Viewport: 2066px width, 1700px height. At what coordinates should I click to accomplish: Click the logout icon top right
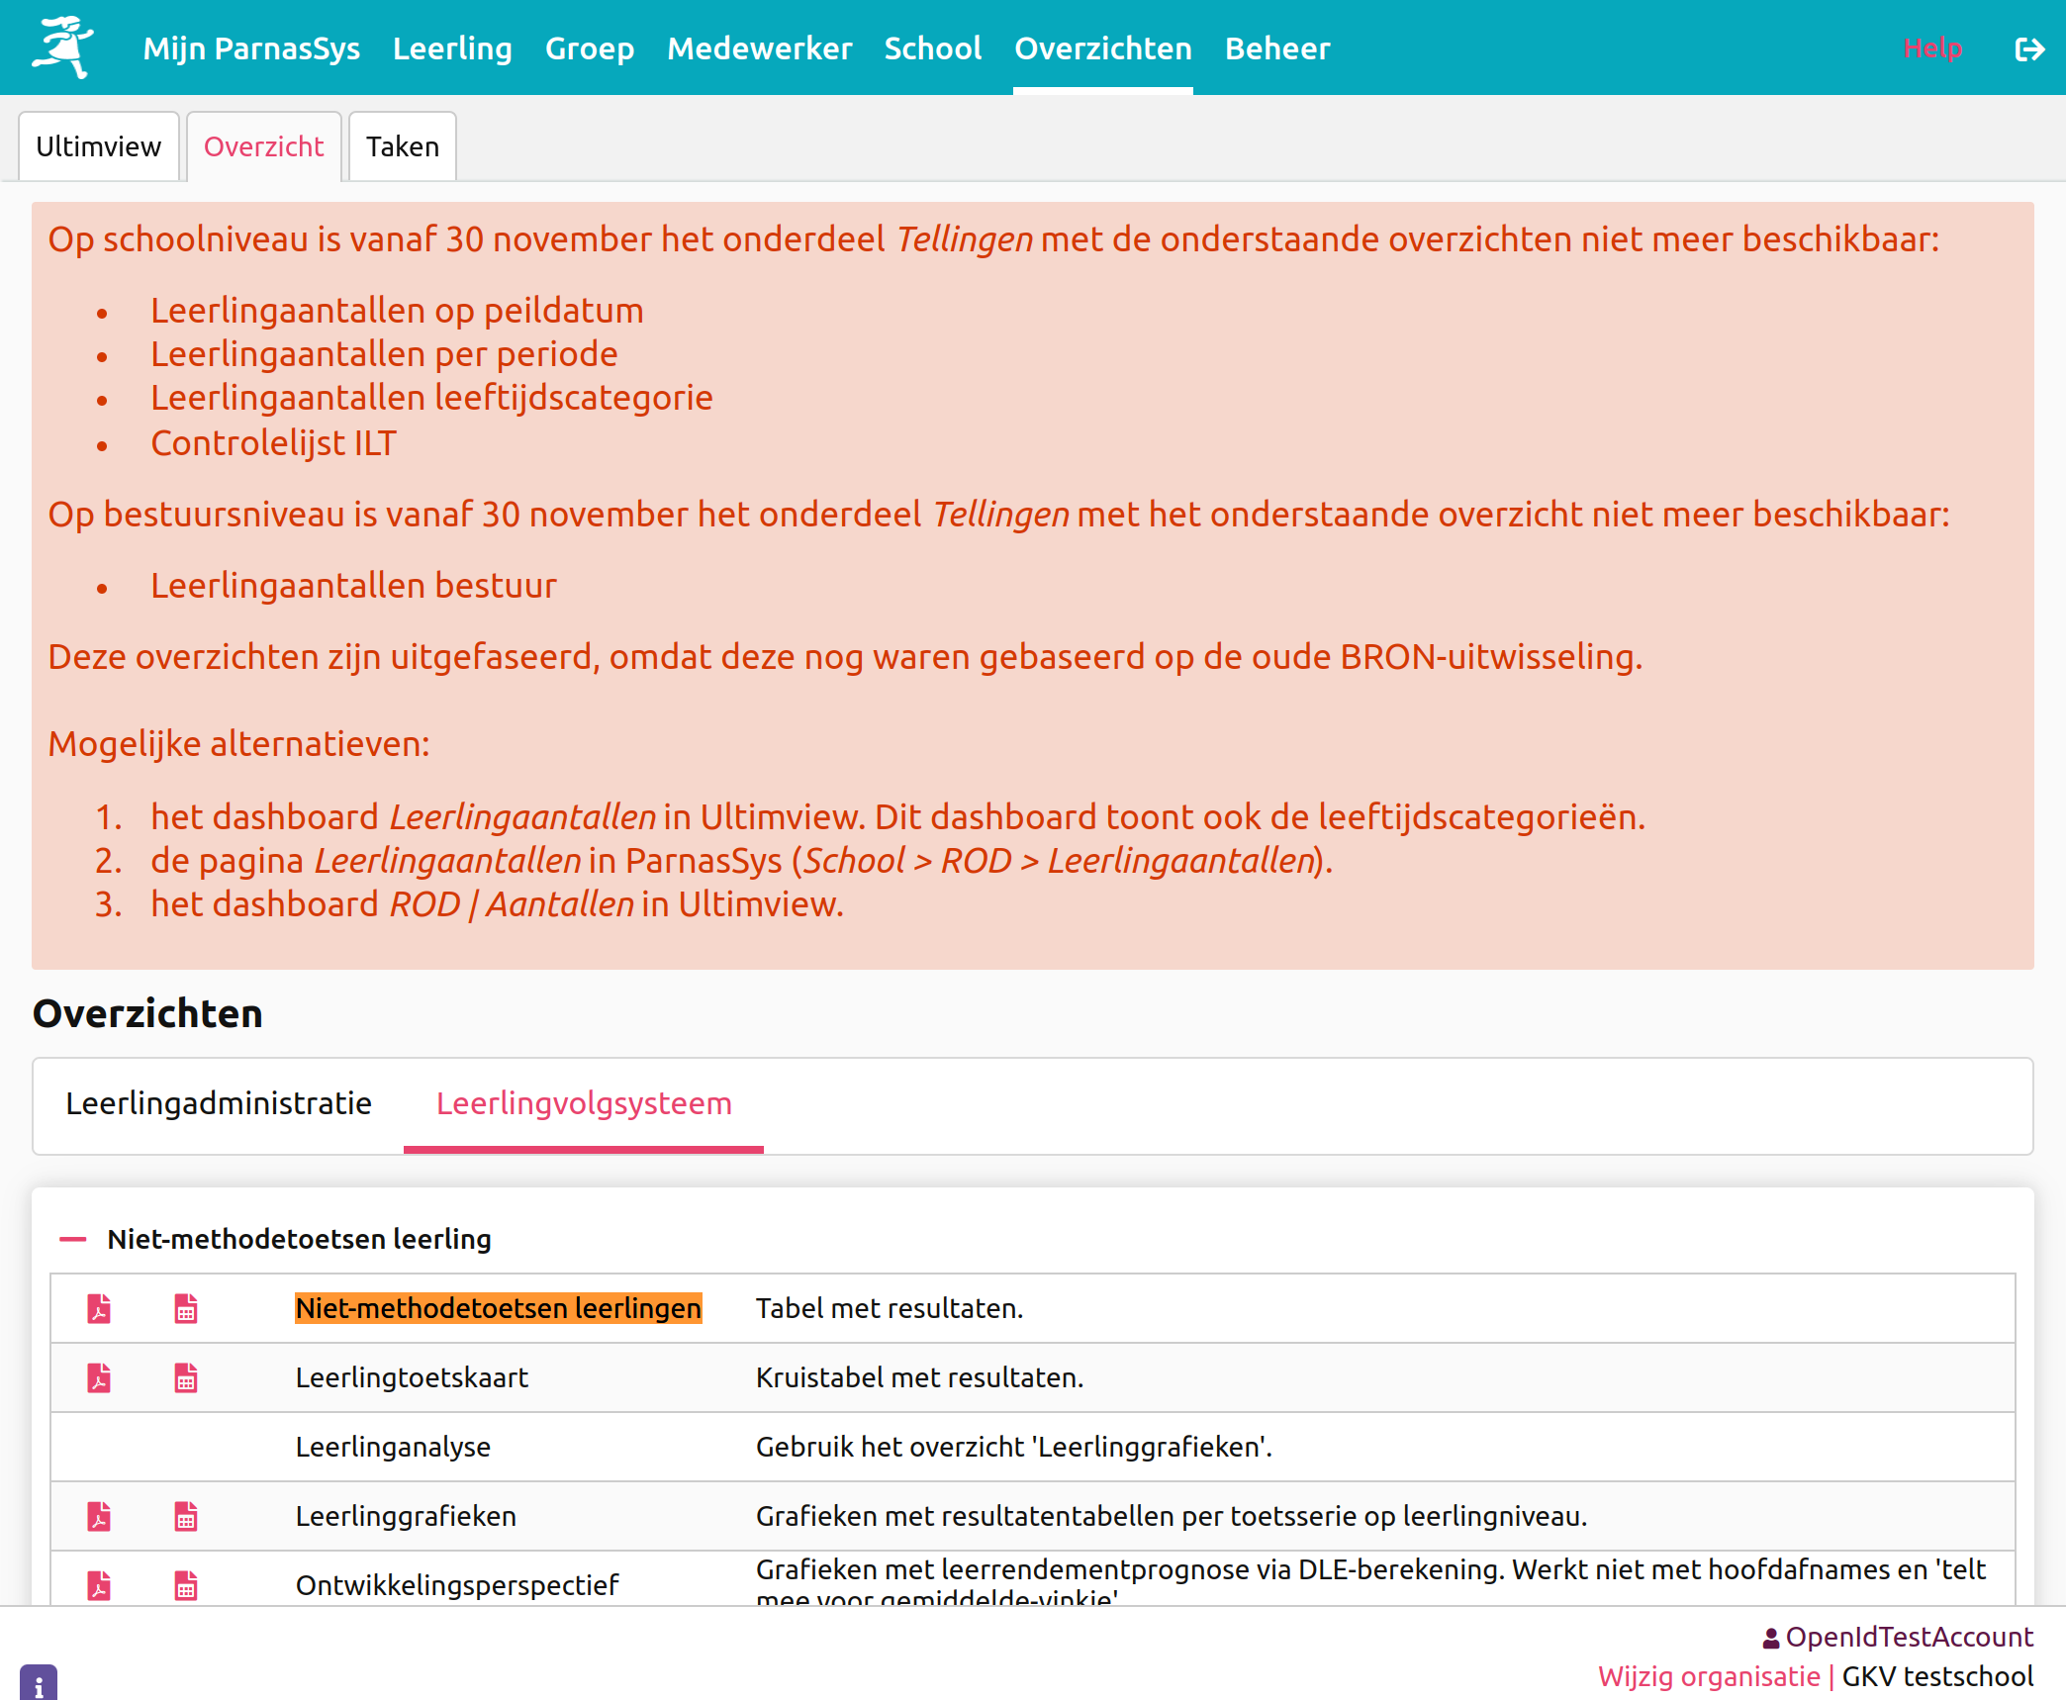click(x=2030, y=47)
